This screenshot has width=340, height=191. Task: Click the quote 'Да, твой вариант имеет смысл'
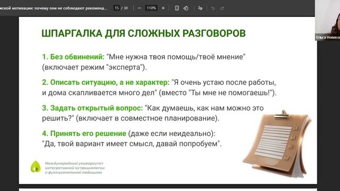point(98,144)
